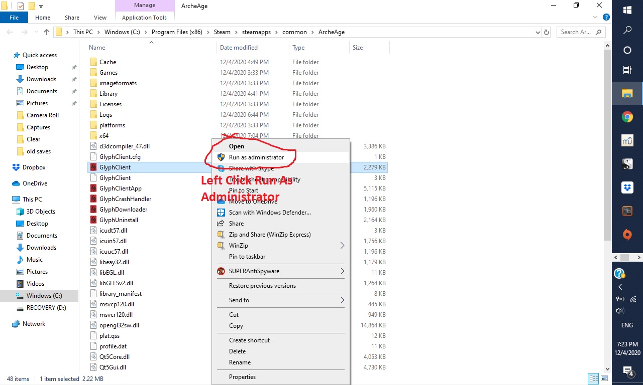Choose Zip and Share (WinZip Express)

(281, 235)
